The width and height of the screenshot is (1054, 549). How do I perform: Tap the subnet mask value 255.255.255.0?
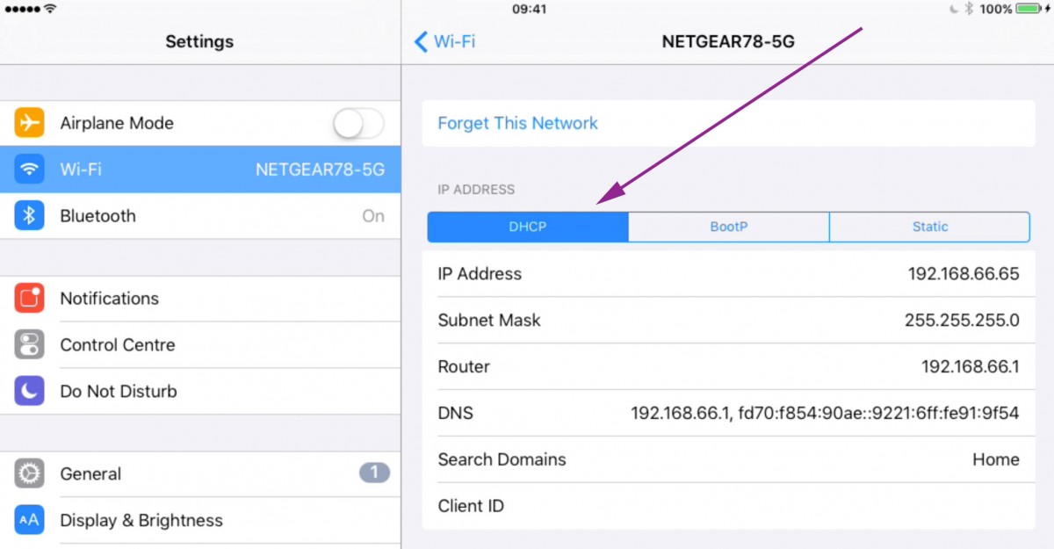click(x=962, y=321)
